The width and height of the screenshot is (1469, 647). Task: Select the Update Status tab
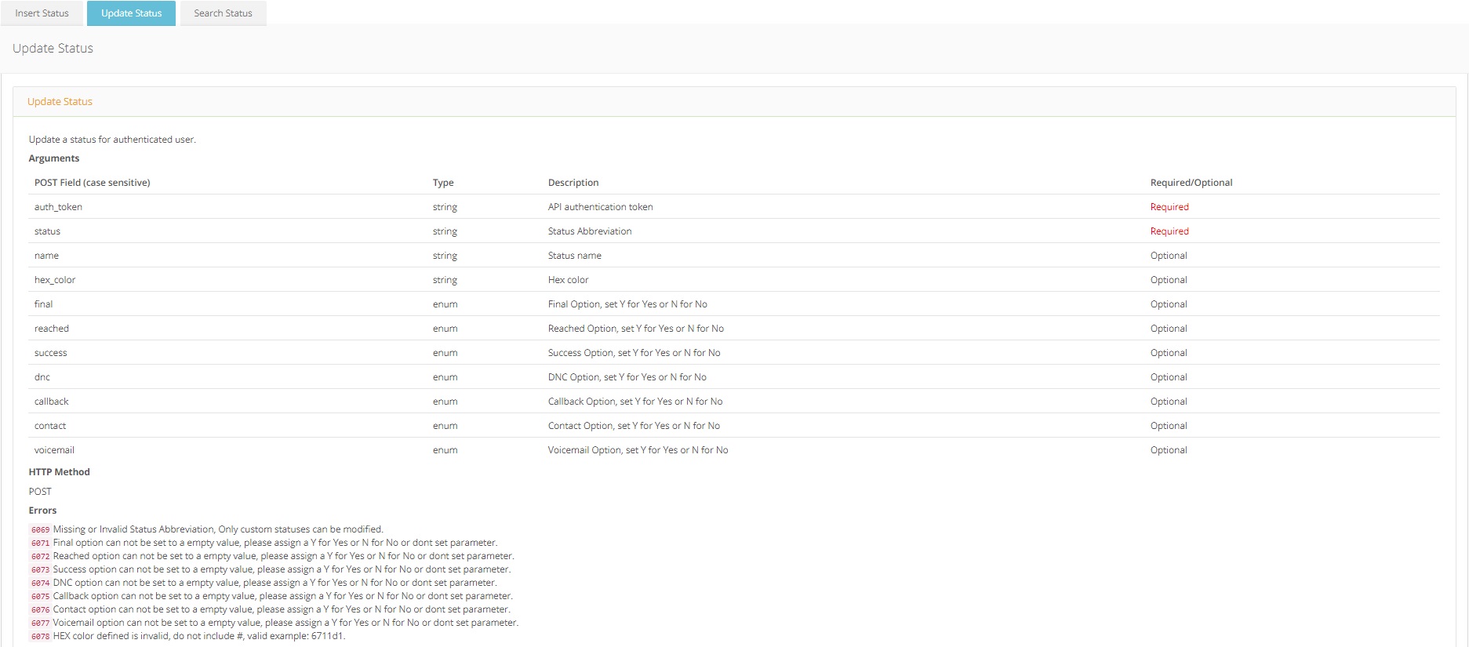131,13
